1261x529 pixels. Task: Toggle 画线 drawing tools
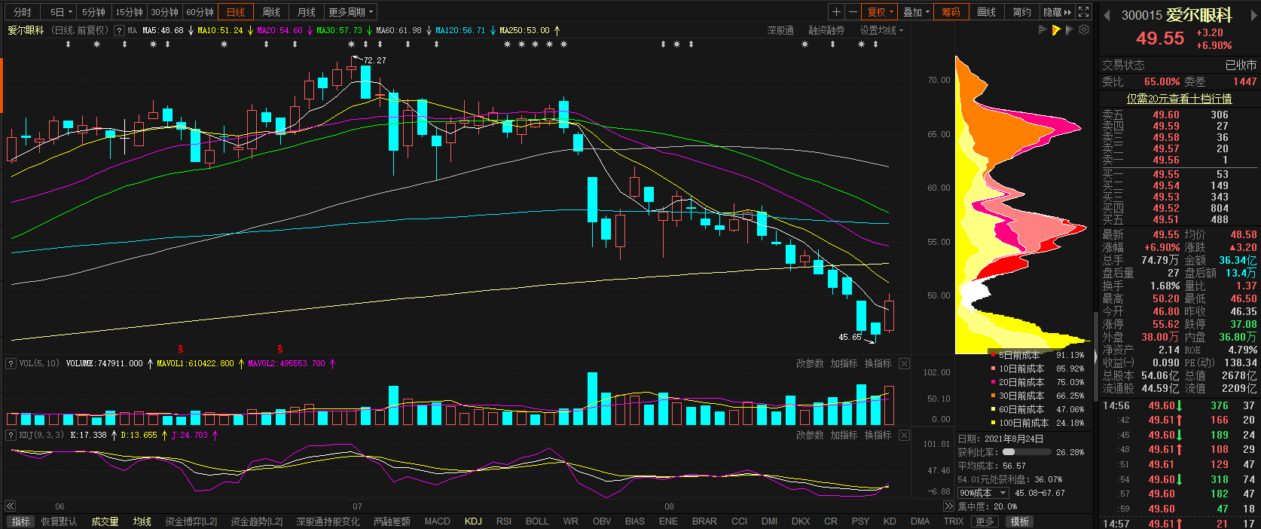click(x=986, y=12)
